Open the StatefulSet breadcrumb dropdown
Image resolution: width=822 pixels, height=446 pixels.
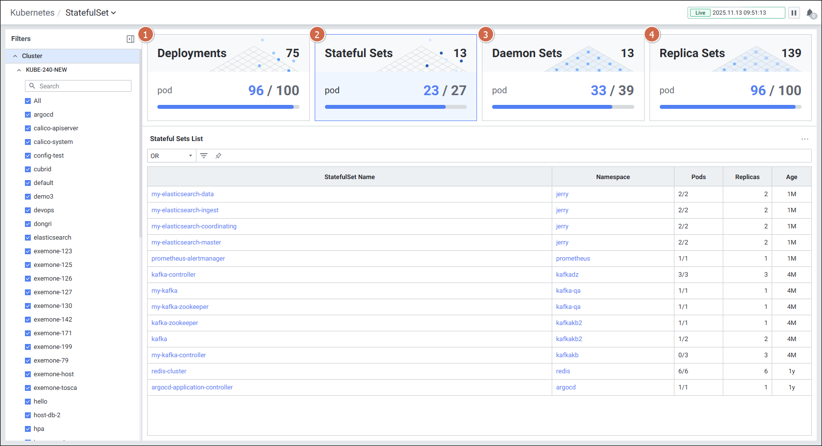(91, 13)
